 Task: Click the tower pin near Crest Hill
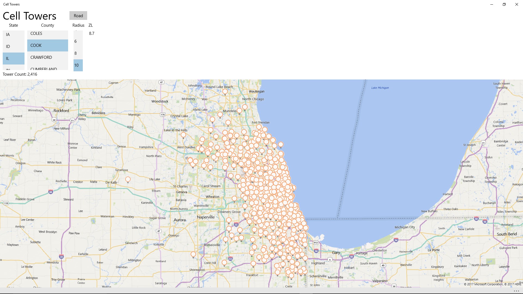click(224, 262)
